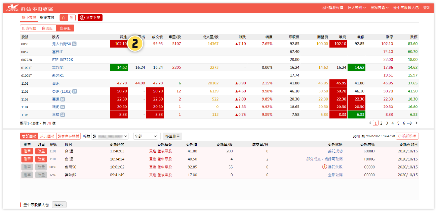Viewport: 437px width, 212px height.
Task: Click 漲跌 header in holdings table
Action: click(x=242, y=37)
